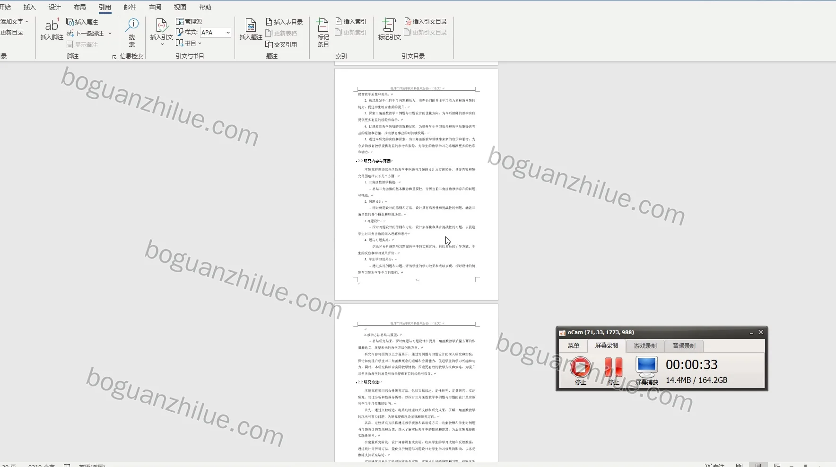Switch to the 布局 ribbon tab
Viewport: 836px width, 467px height.
(80, 7)
